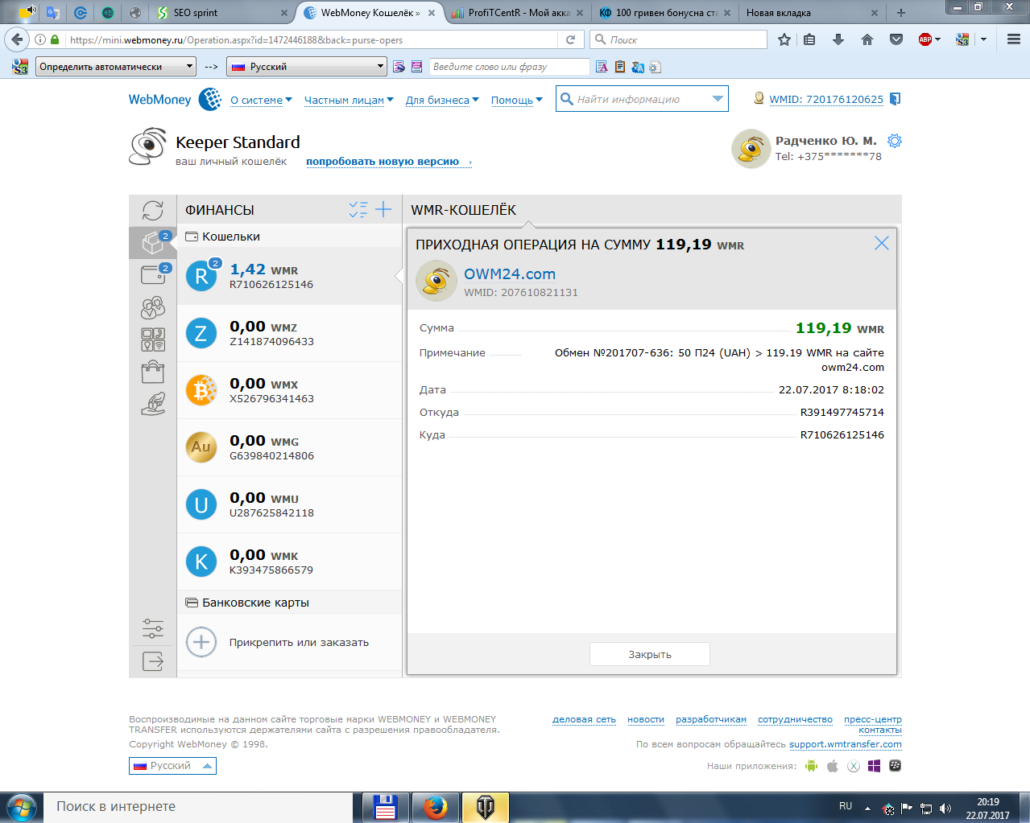The width and height of the screenshot is (1030, 823).
Task: Reload the page with the reload button
Action: tap(570, 39)
